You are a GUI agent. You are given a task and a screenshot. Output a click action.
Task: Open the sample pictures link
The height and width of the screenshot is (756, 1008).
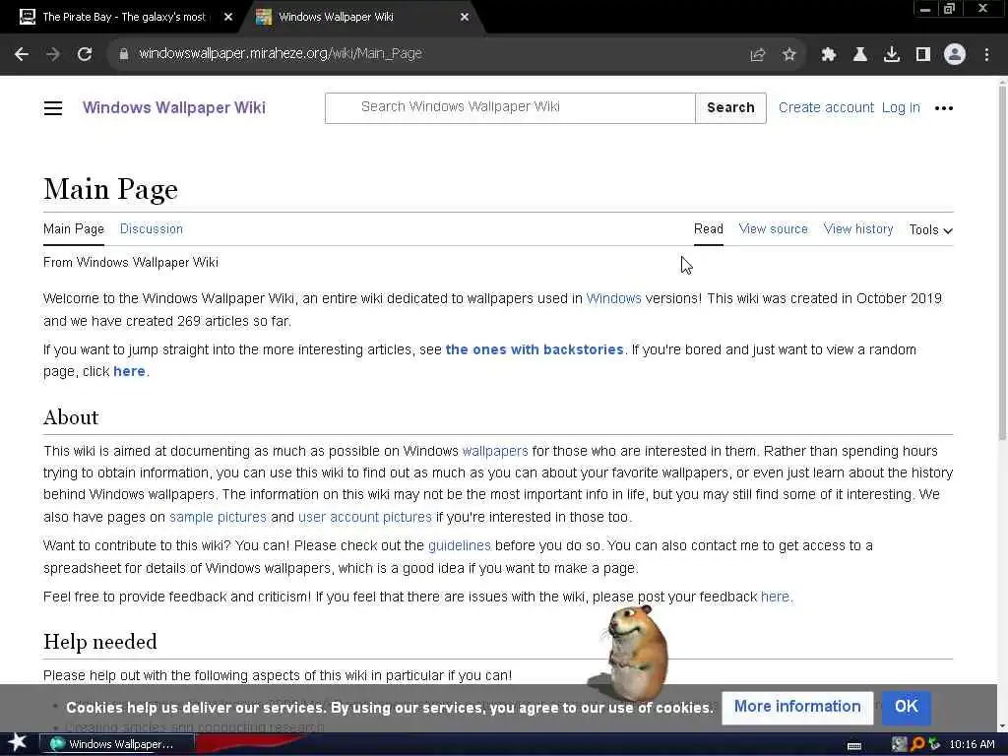[218, 517]
